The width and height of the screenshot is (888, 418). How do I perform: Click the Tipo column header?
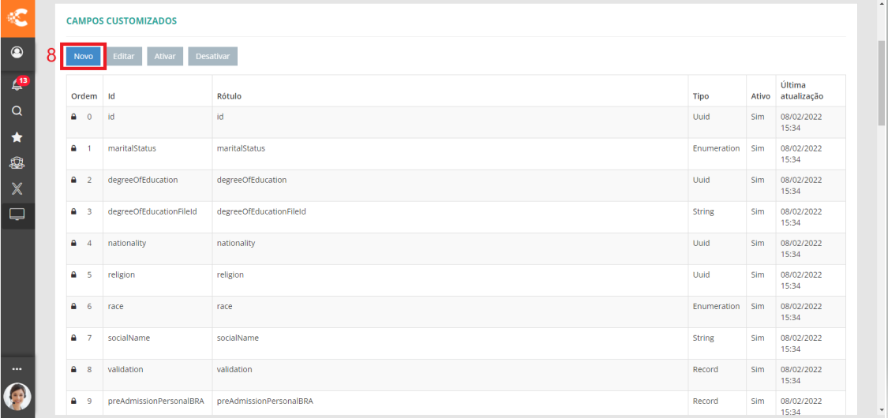coord(700,96)
